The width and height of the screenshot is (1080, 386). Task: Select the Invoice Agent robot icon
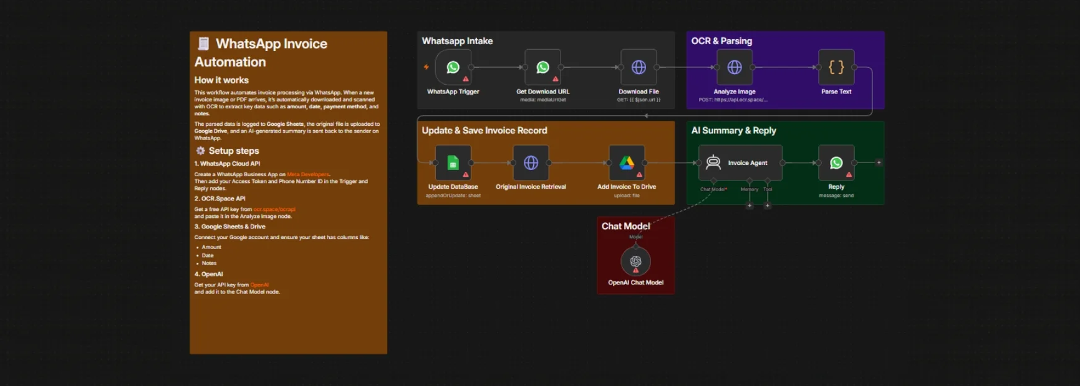pyautogui.click(x=713, y=162)
